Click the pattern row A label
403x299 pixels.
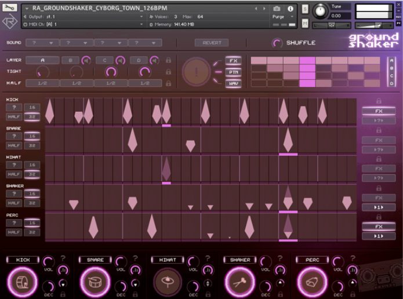pyautogui.click(x=391, y=61)
